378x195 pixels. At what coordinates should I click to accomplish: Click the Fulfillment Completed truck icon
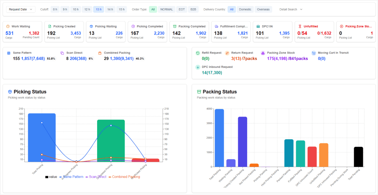pyautogui.click(x=217, y=26)
